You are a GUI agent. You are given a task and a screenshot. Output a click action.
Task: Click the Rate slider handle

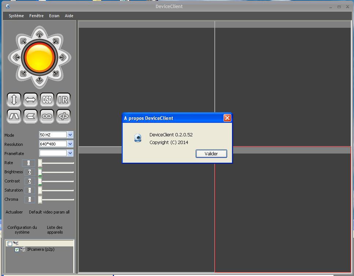[x=40, y=163]
